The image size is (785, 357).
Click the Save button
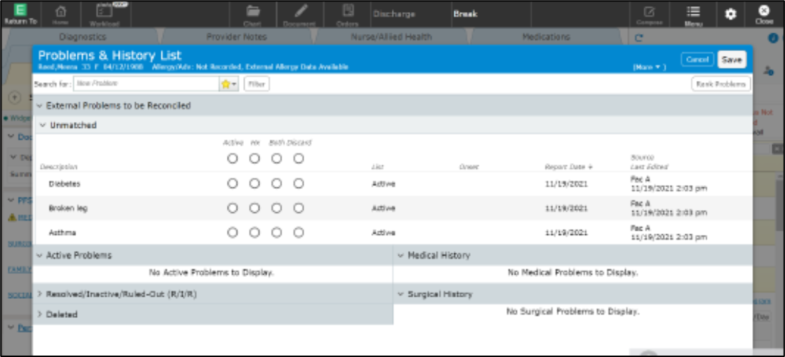coord(732,60)
